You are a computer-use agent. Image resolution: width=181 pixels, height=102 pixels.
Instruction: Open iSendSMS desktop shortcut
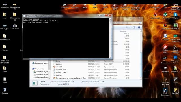(x=175, y=90)
